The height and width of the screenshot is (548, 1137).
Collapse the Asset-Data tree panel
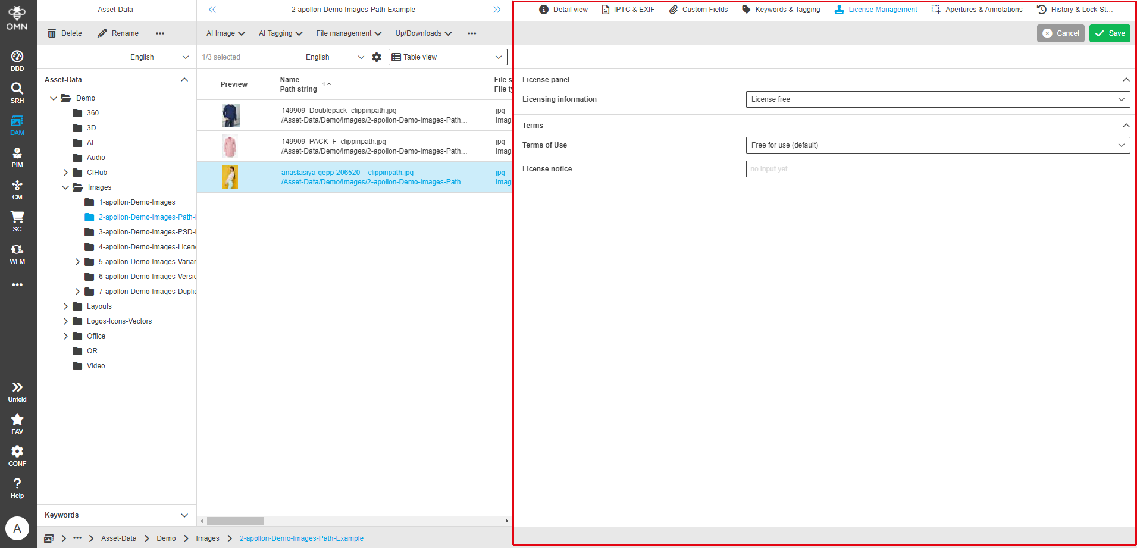(184, 80)
